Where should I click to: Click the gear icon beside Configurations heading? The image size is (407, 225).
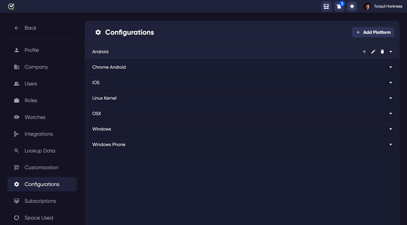tap(98, 32)
